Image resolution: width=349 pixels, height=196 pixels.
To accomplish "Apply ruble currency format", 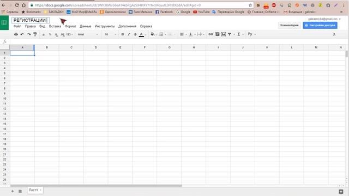I will coord(44,34).
